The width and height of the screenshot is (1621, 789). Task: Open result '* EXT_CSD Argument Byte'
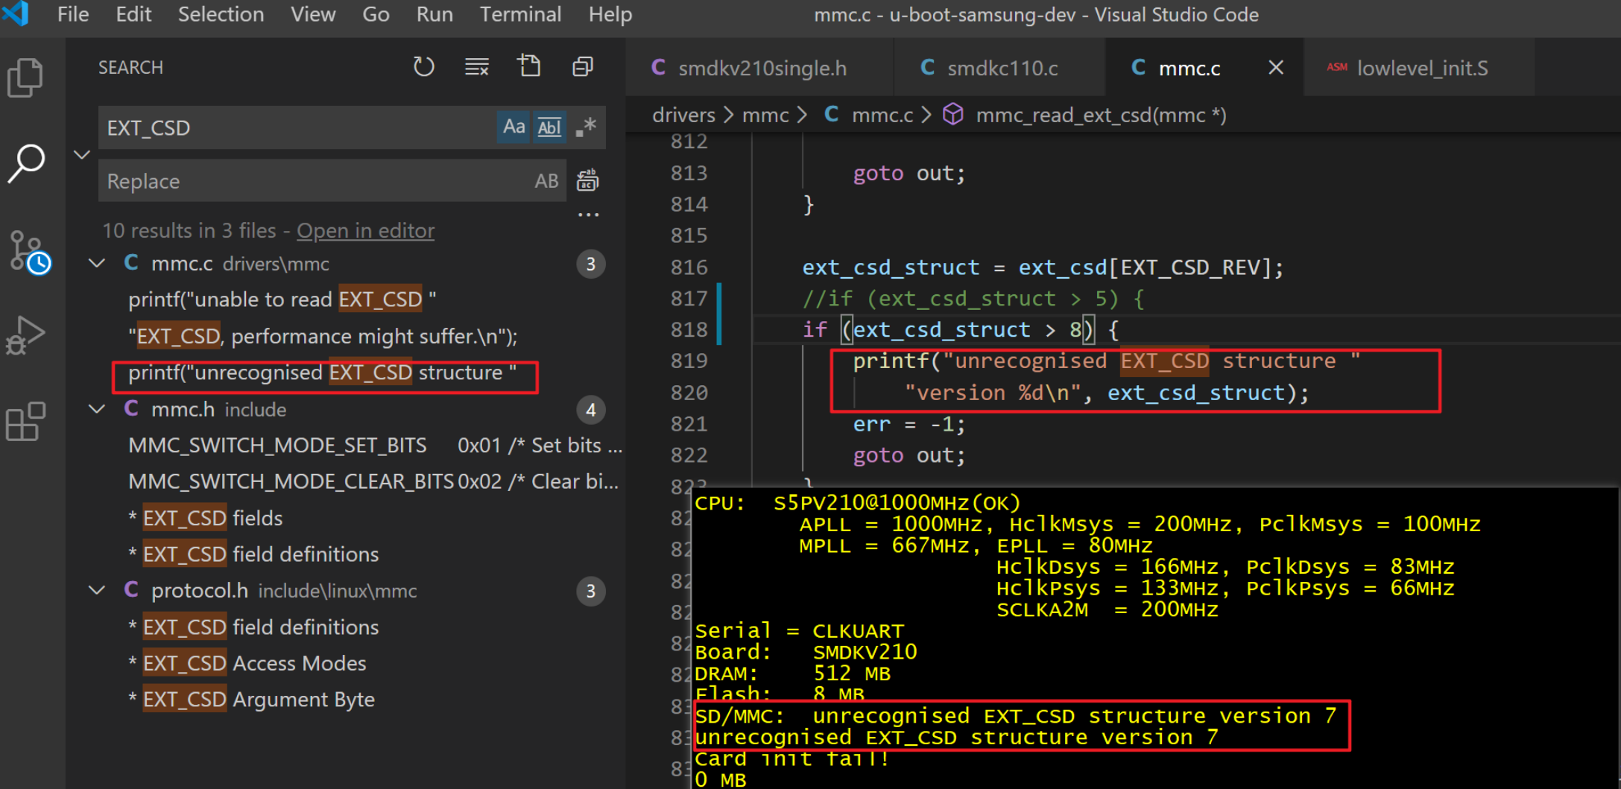pos(251,700)
